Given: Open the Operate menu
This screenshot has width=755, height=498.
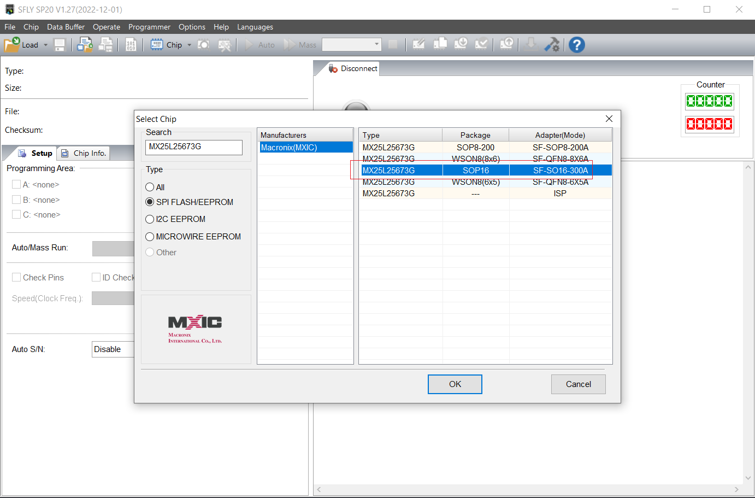Looking at the screenshot, I should 107,27.
